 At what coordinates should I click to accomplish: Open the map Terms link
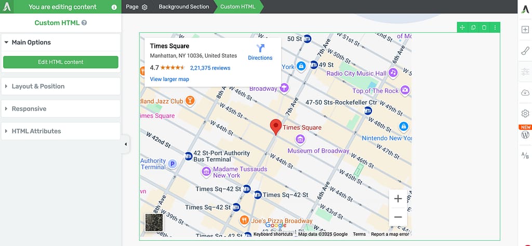[360, 234]
